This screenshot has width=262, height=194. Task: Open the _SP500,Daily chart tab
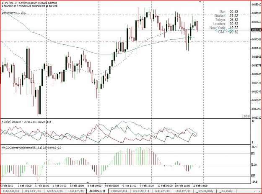(205, 191)
